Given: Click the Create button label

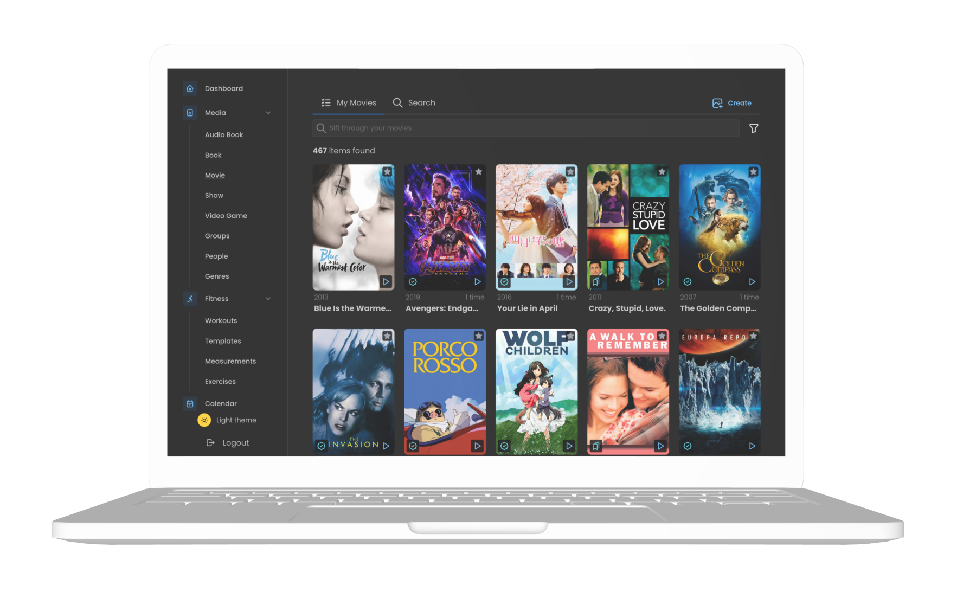Looking at the screenshot, I should click(740, 103).
